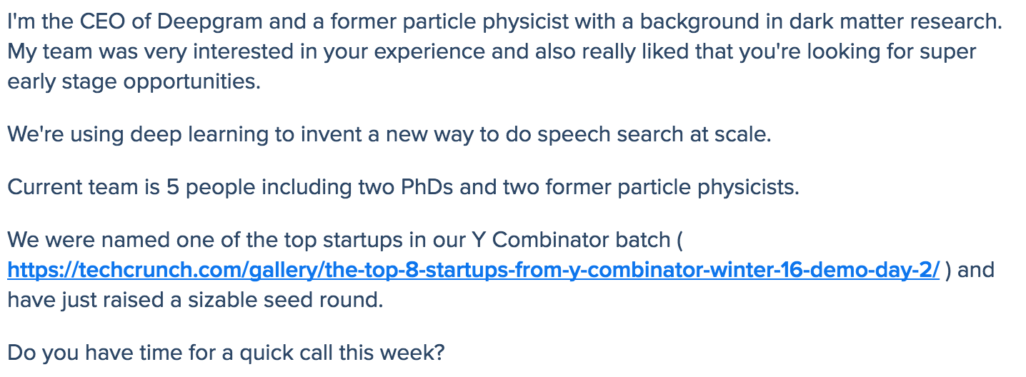The height and width of the screenshot is (377, 1026).
Task: Click the "Do you have time" question line
Action: click(x=226, y=353)
